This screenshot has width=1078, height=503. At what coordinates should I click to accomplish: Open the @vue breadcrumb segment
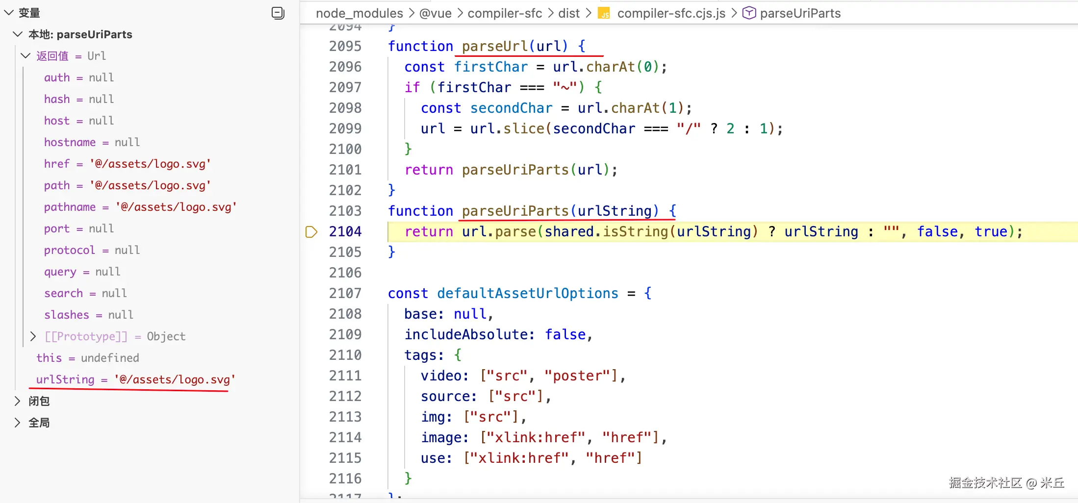pyautogui.click(x=436, y=13)
